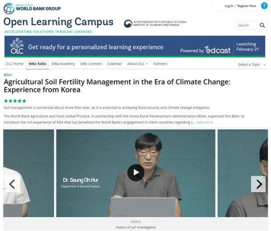Open the Calendar menu item
Image resolution: width=271 pixels, height=231 pixels.
click(114, 64)
